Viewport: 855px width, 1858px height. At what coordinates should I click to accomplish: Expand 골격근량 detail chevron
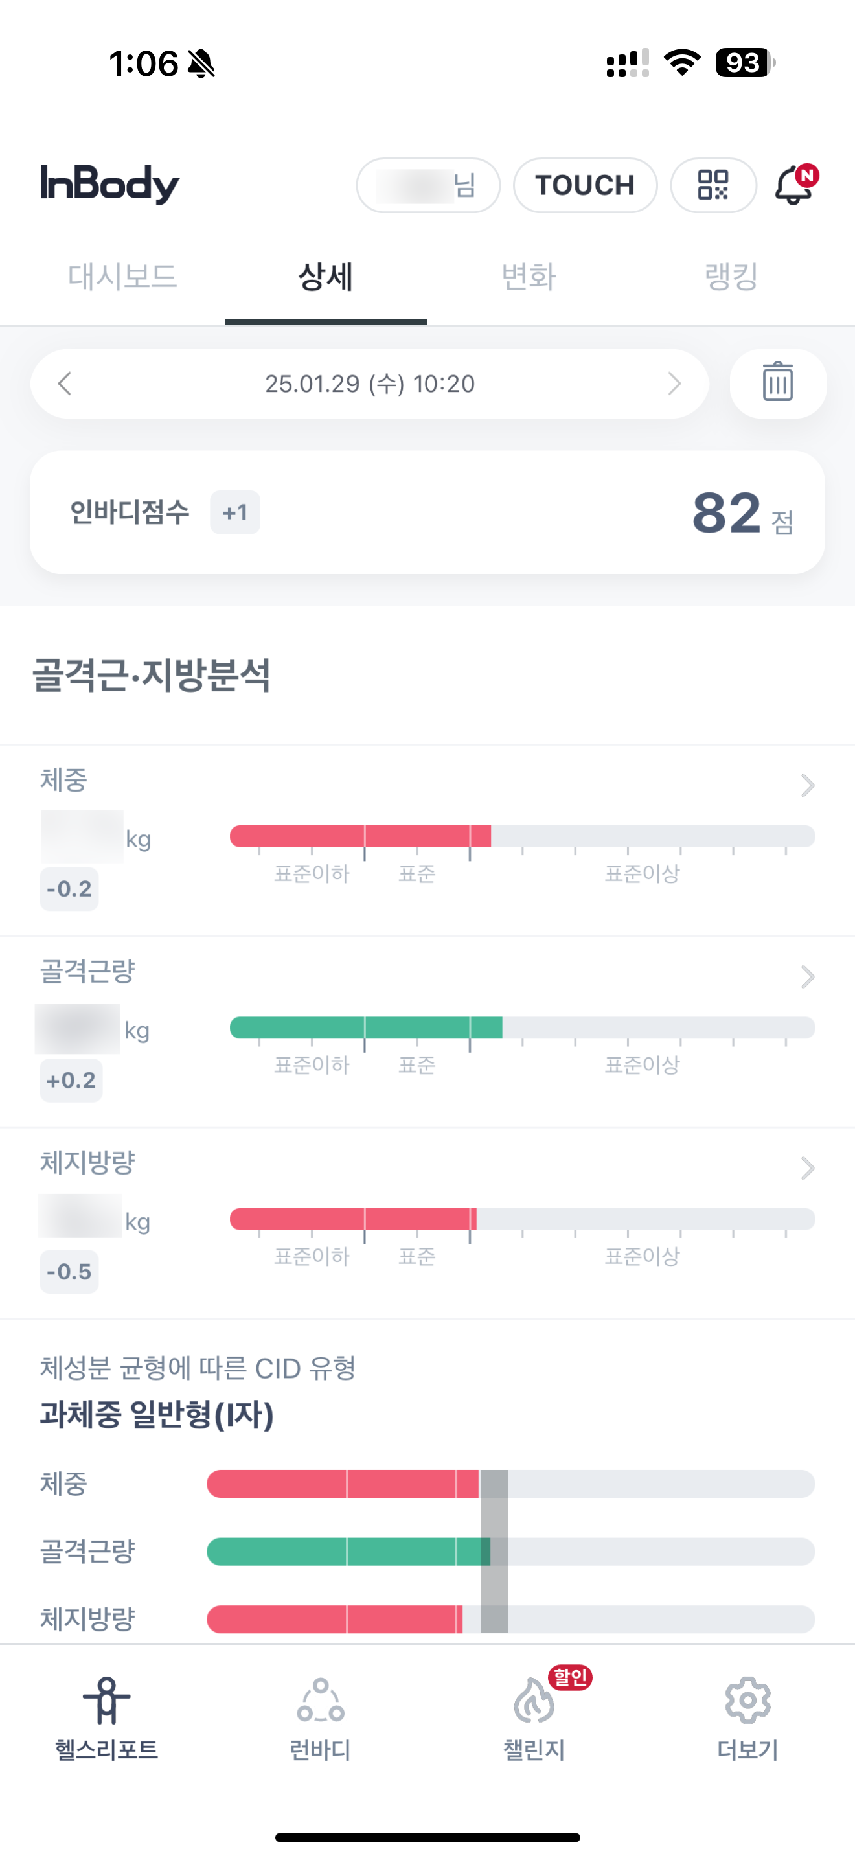tap(808, 976)
